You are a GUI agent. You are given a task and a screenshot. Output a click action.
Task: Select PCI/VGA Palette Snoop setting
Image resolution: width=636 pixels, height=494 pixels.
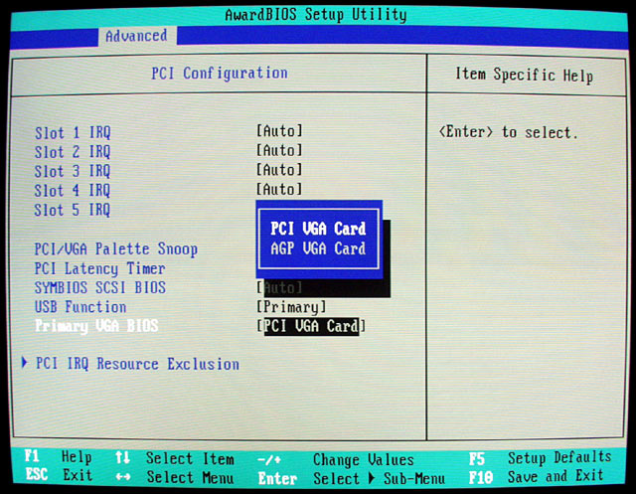point(116,249)
